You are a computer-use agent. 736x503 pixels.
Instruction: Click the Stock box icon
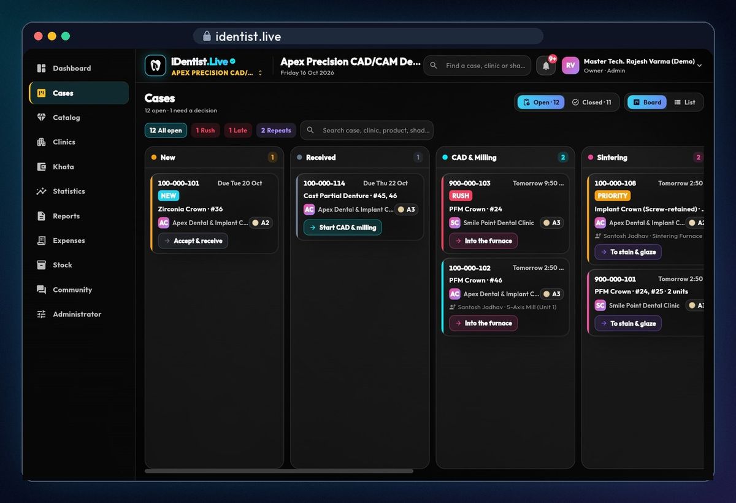point(41,265)
